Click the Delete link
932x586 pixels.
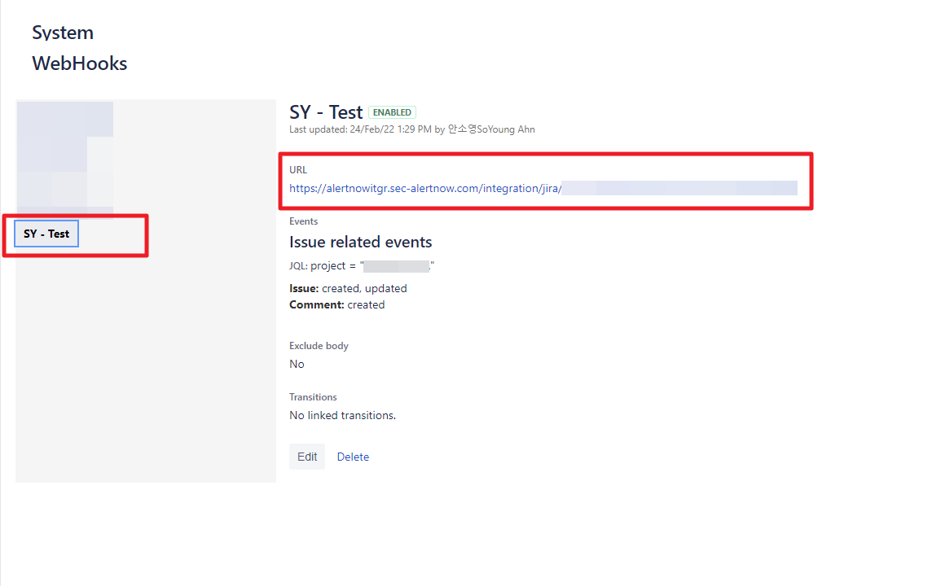(353, 457)
